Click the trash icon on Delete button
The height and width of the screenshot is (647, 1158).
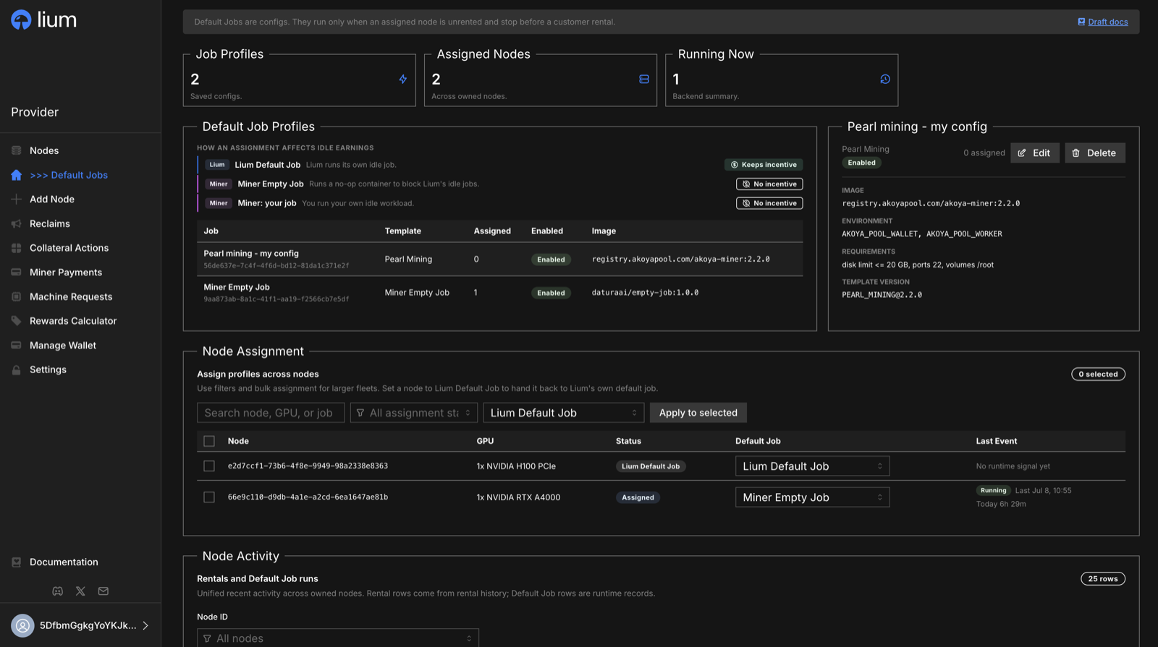point(1075,153)
